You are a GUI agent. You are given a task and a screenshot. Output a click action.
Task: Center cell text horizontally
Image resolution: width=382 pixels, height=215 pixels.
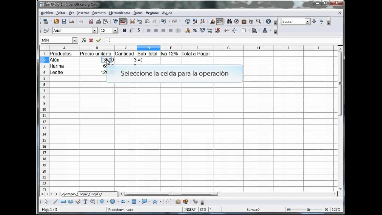[156, 30]
